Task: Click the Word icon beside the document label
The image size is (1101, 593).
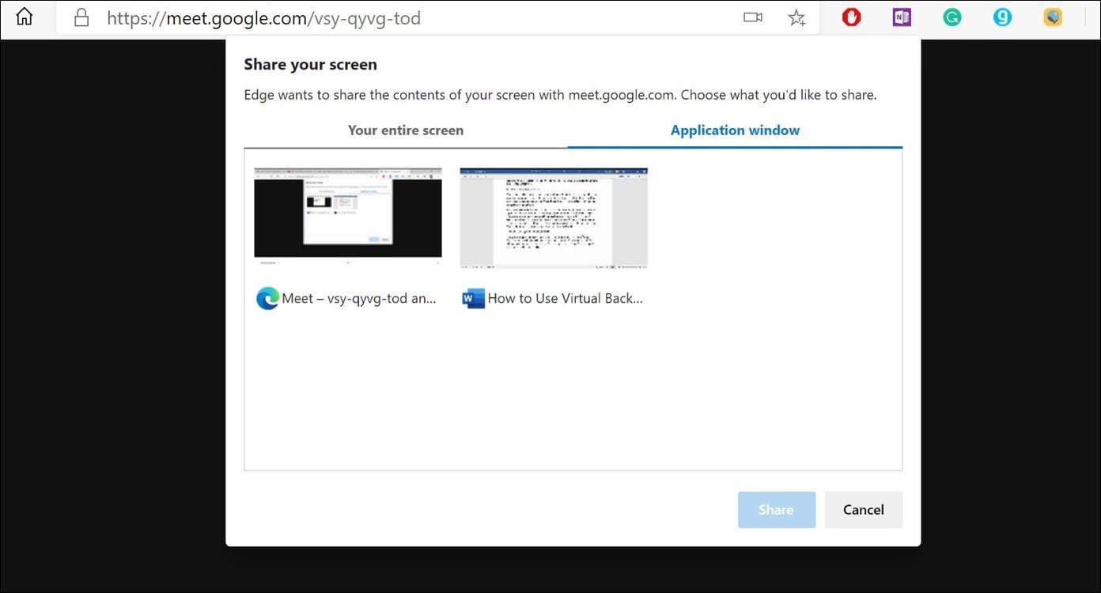Action: (473, 298)
